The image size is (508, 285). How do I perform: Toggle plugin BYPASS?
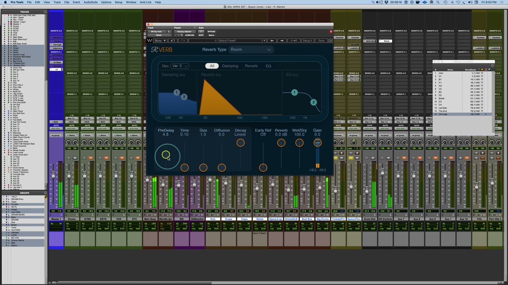[211, 32]
